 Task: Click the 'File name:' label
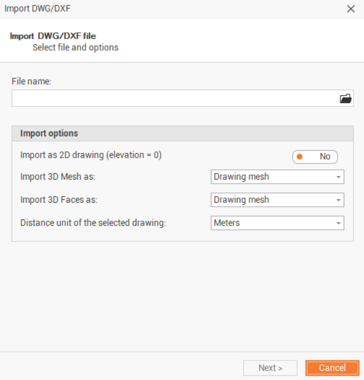[32, 81]
